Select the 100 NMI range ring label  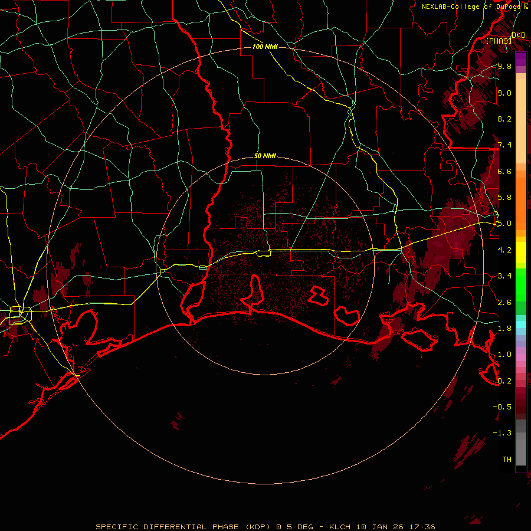tap(265, 47)
